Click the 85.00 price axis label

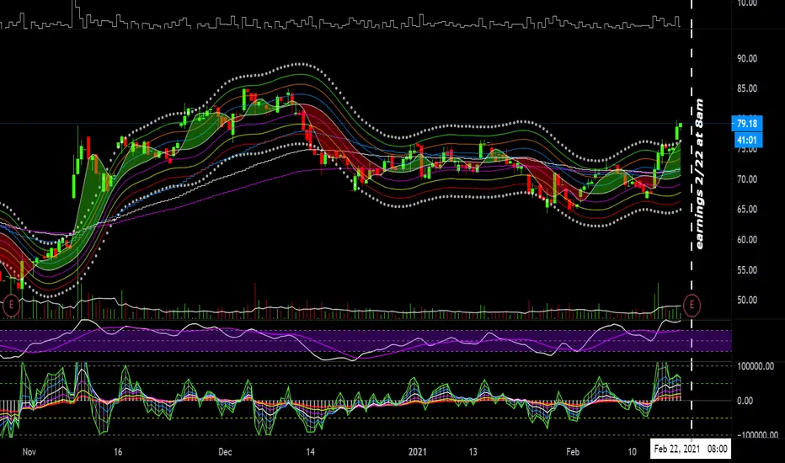(x=747, y=88)
